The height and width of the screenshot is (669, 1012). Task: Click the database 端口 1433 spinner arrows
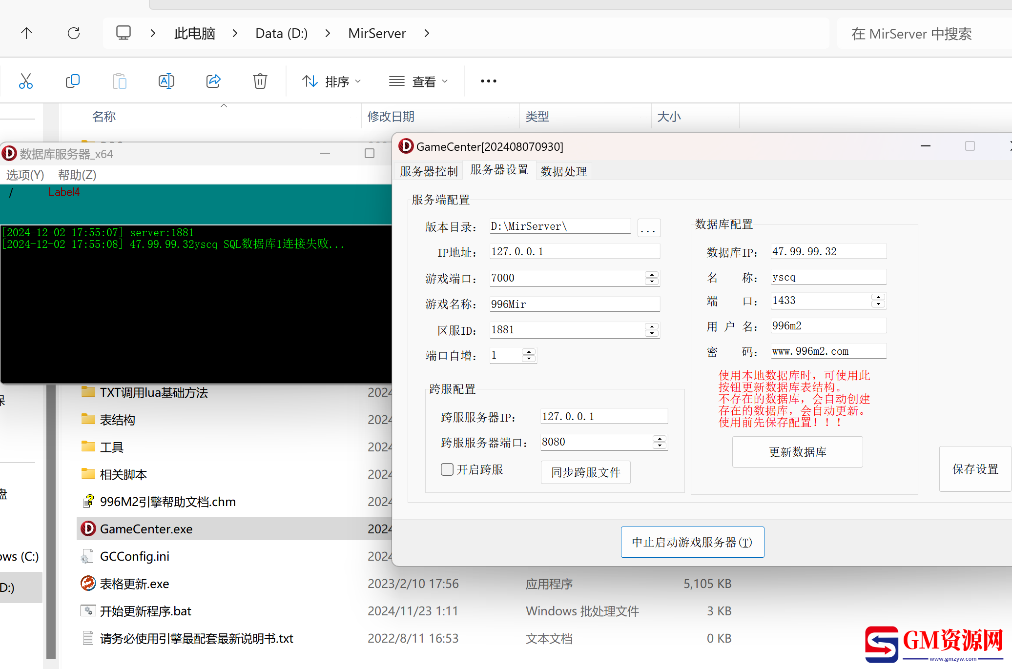pyautogui.click(x=878, y=301)
